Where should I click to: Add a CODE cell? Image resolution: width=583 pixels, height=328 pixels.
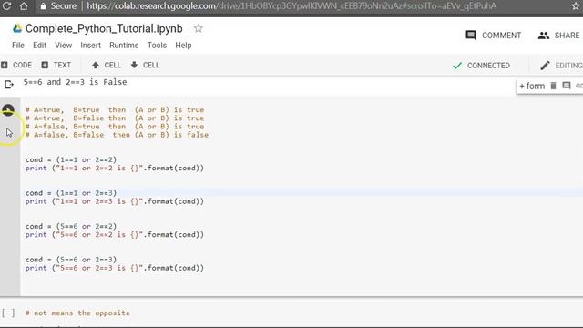(16, 65)
